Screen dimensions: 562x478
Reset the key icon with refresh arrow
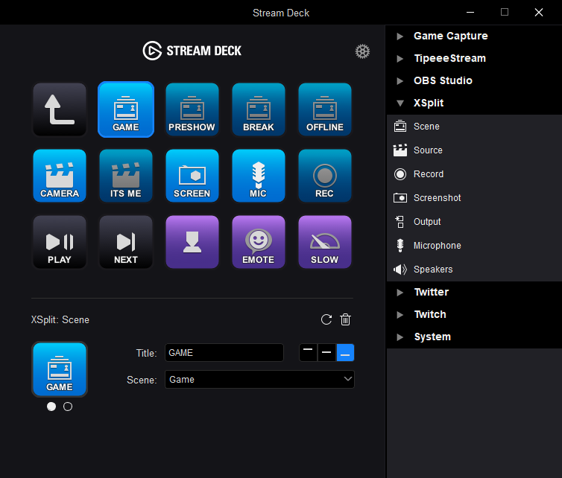[326, 319]
